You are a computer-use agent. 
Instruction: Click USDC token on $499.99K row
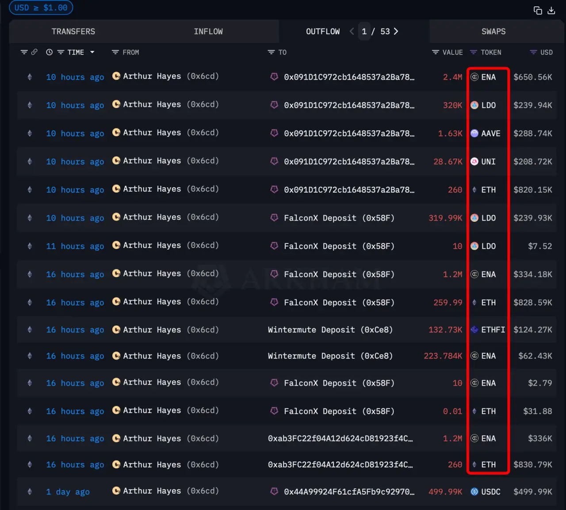[486, 492]
